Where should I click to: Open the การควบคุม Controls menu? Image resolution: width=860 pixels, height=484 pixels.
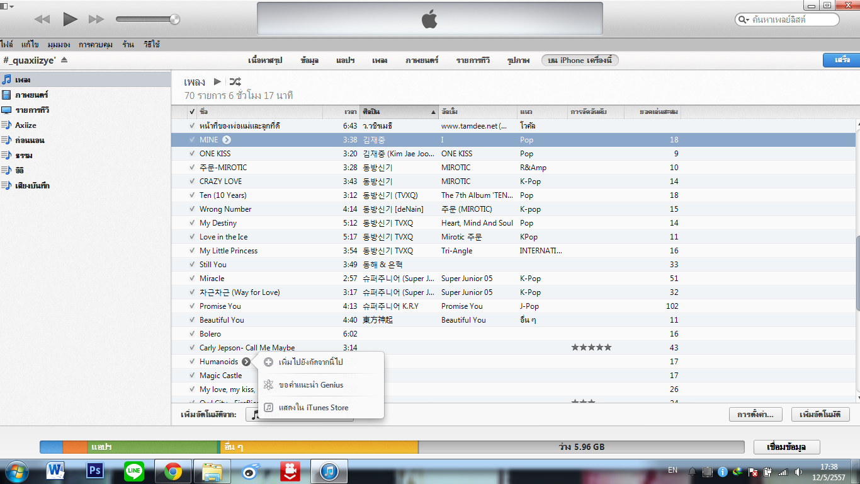pos(96,45)
